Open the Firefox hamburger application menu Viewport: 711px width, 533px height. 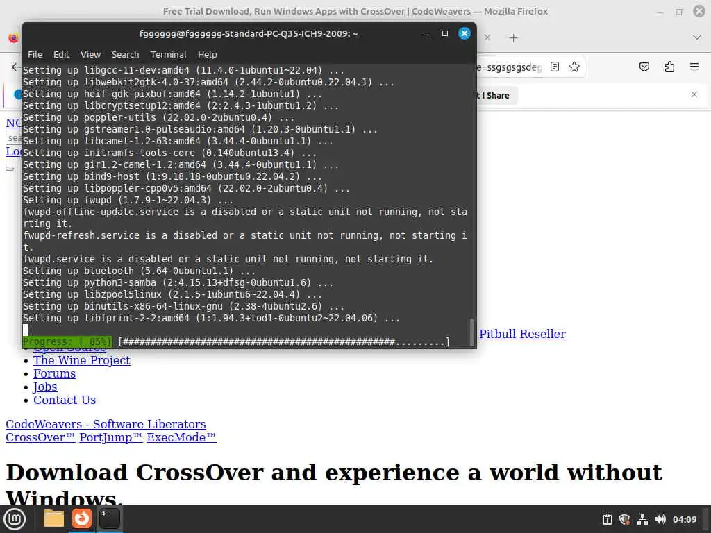(694, 67)
